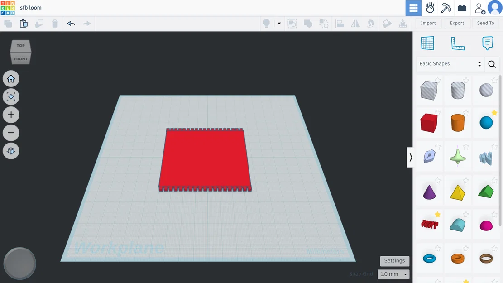Open the Sim Lab icon
Screen dimensions: 503x283
pos(430,8)
